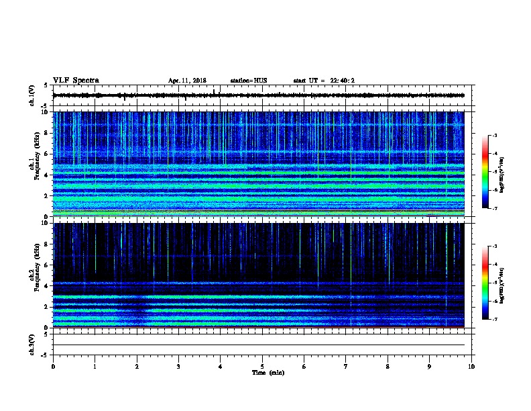Click the time axis tick label "10"
Screen dimensions: 531x411
tap(471, 367)
